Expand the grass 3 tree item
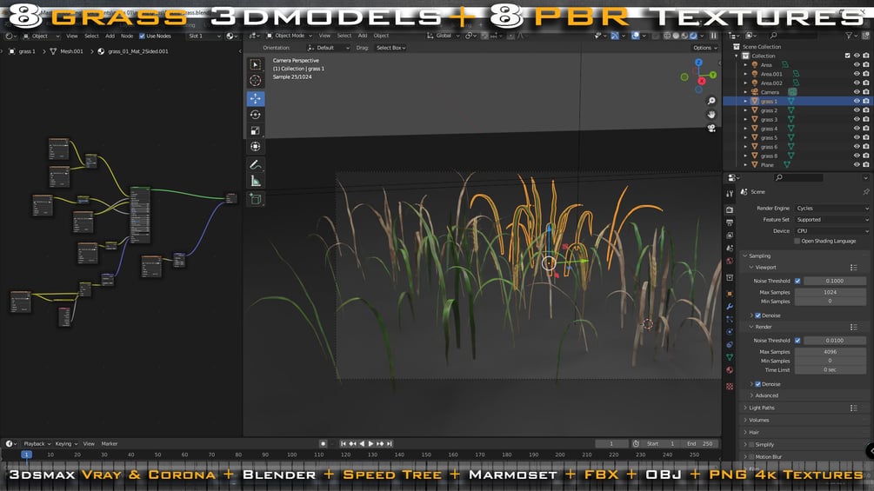This screenshot has height=491, width=874. (746, 120)
